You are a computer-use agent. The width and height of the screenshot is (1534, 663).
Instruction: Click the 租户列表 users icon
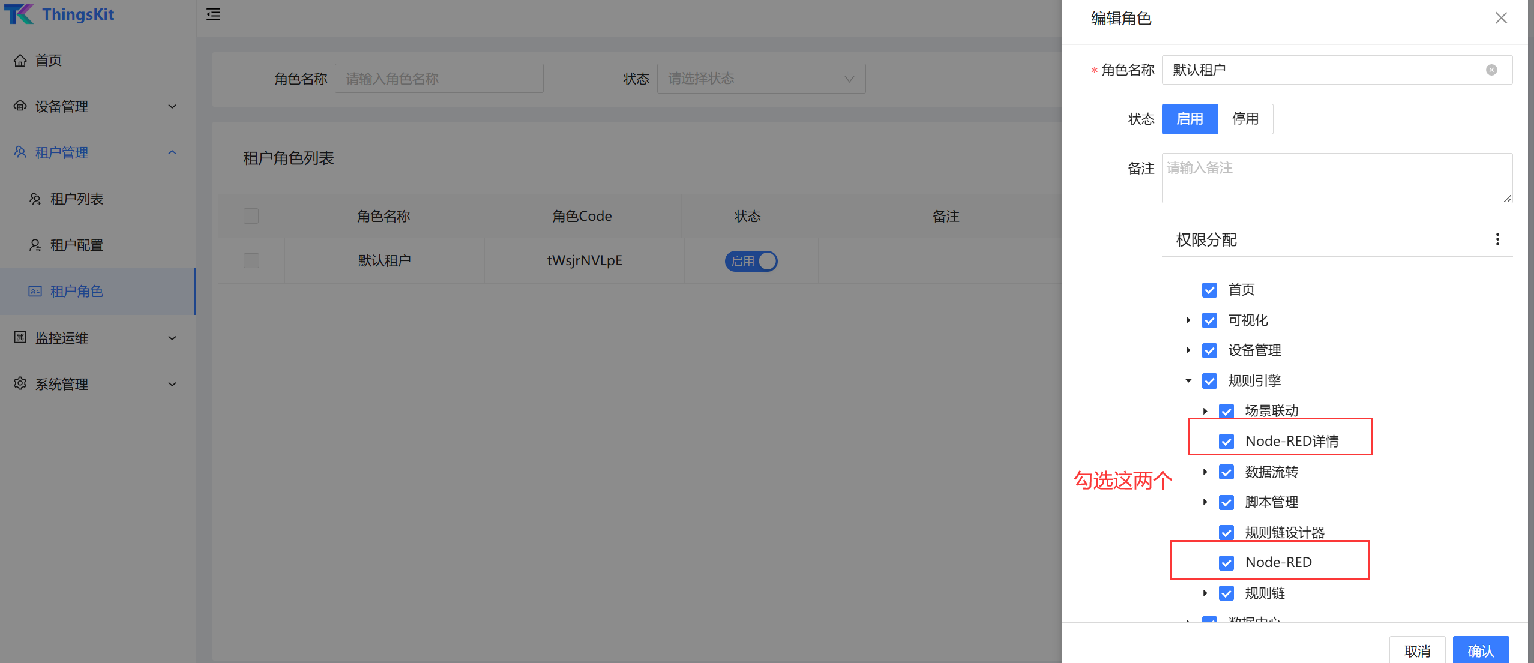[x=35, y=199]
